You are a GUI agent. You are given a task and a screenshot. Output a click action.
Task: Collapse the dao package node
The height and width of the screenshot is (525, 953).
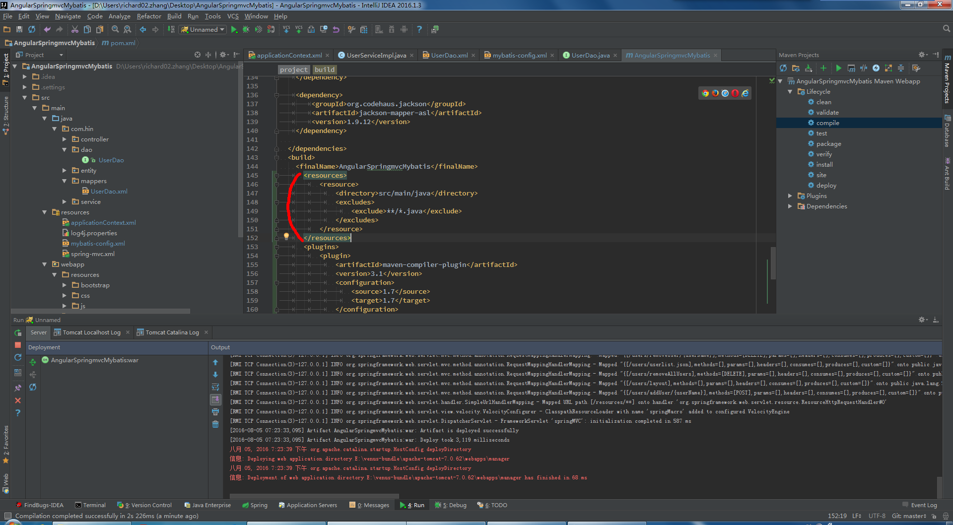click(65, 150)
